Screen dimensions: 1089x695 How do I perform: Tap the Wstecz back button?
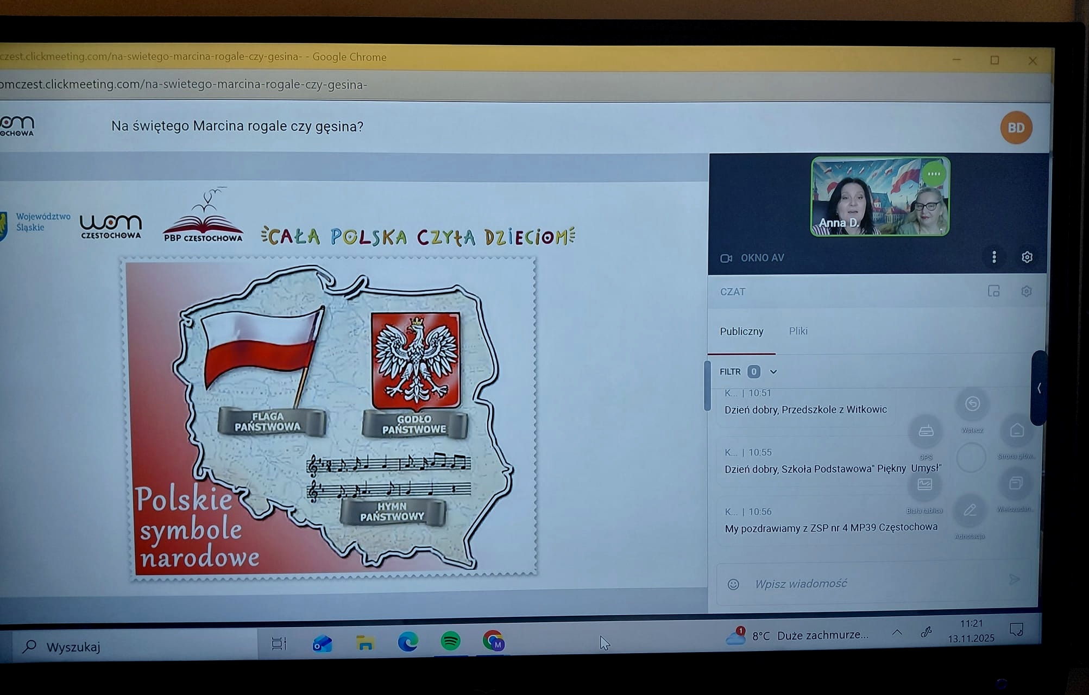972,404
